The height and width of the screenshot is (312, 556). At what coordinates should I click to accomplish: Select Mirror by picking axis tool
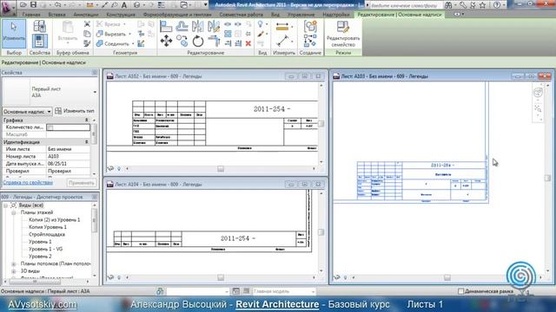click(198, 27)
